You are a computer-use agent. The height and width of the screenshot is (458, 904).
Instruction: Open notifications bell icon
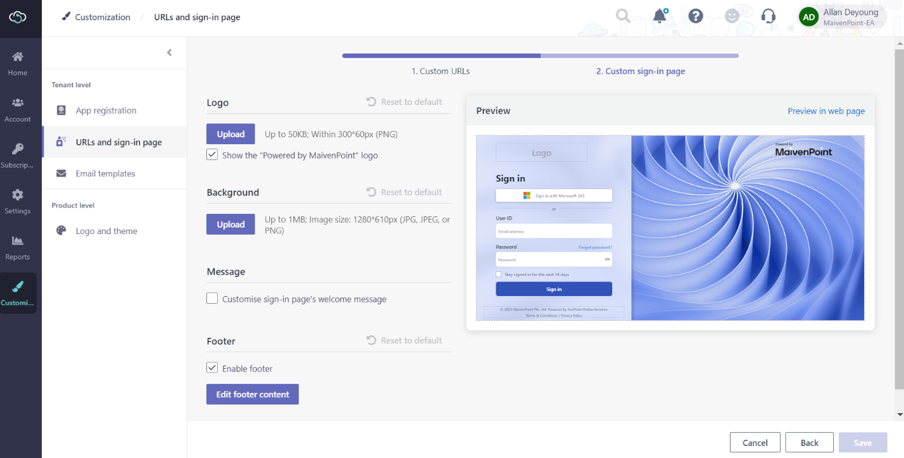point(660,16)
